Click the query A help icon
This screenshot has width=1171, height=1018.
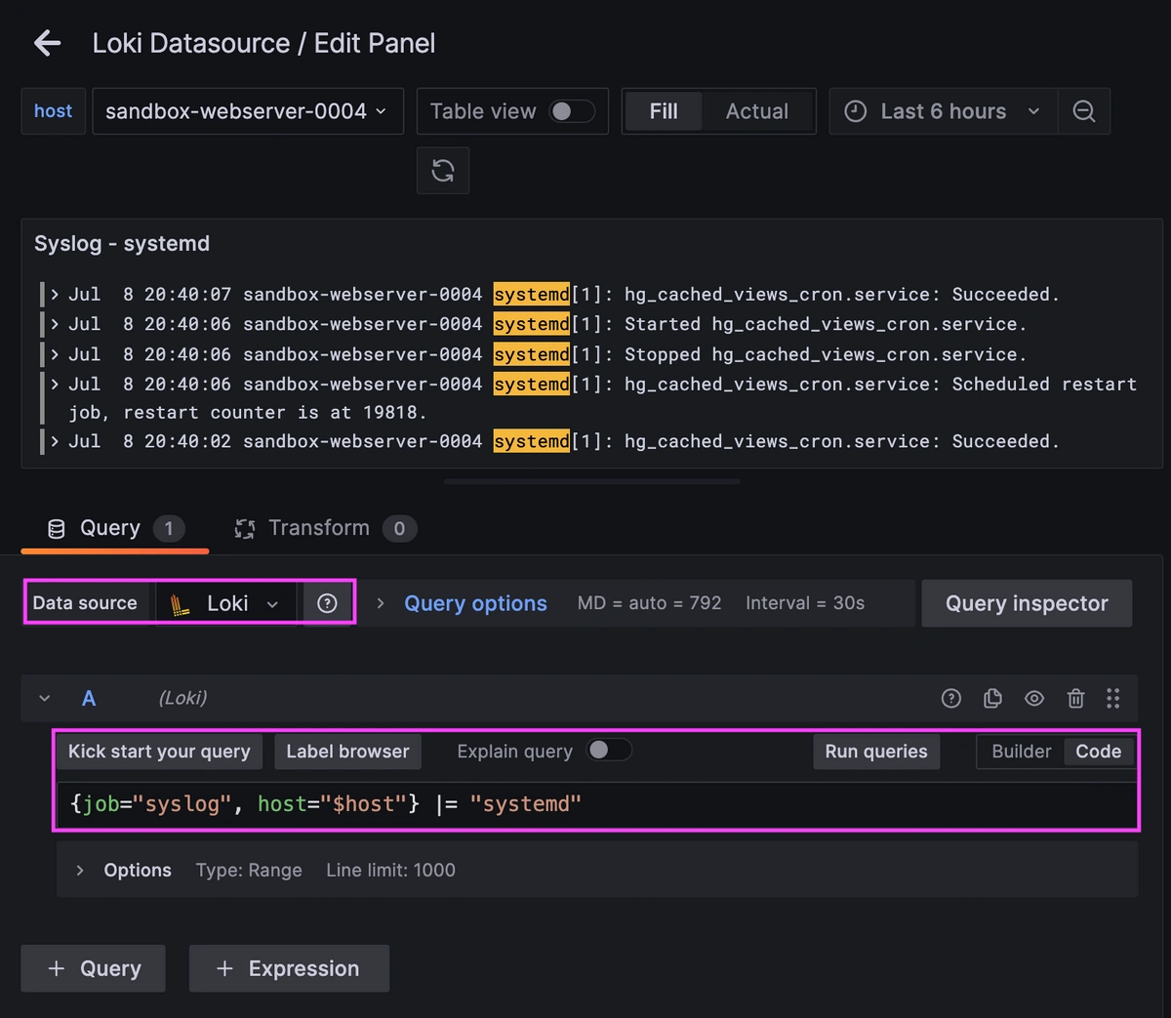click(x=950, y=698)
